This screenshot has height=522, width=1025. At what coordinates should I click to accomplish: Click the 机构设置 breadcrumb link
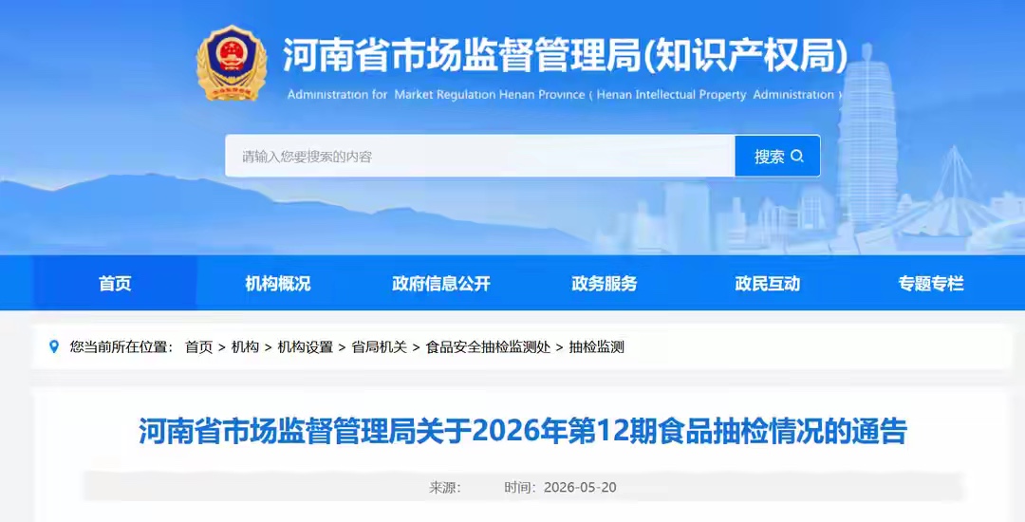click(x=306, y=347)
